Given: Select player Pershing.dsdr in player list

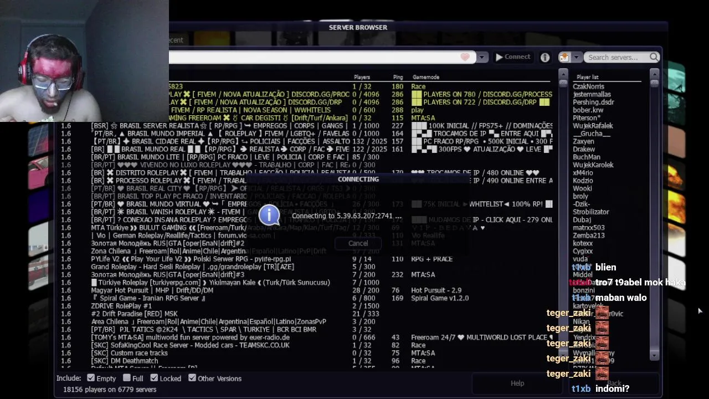Looking at the screenshot, I should (x=593, y=102).
